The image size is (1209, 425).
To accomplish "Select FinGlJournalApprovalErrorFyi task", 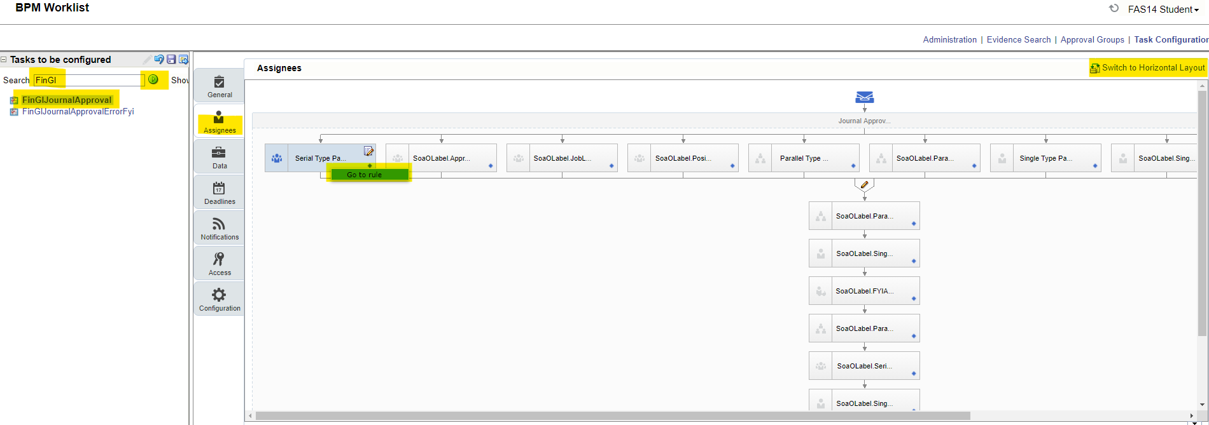I will (78, 112).
